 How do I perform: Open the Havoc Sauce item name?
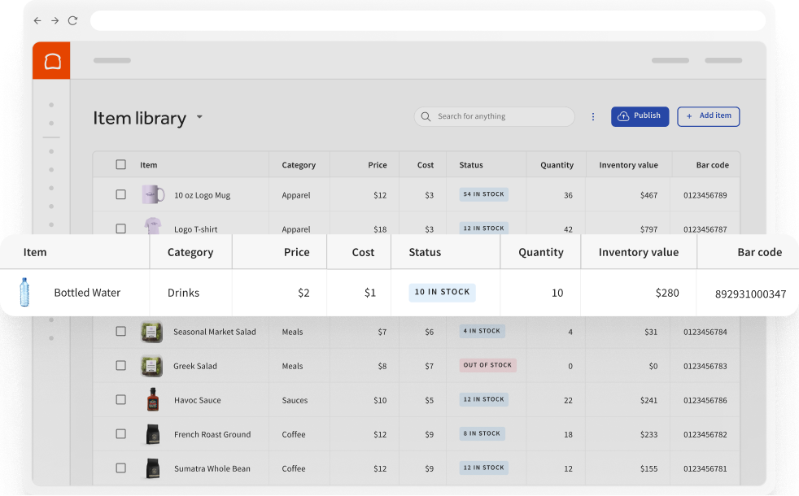click(x=197, y=400)
